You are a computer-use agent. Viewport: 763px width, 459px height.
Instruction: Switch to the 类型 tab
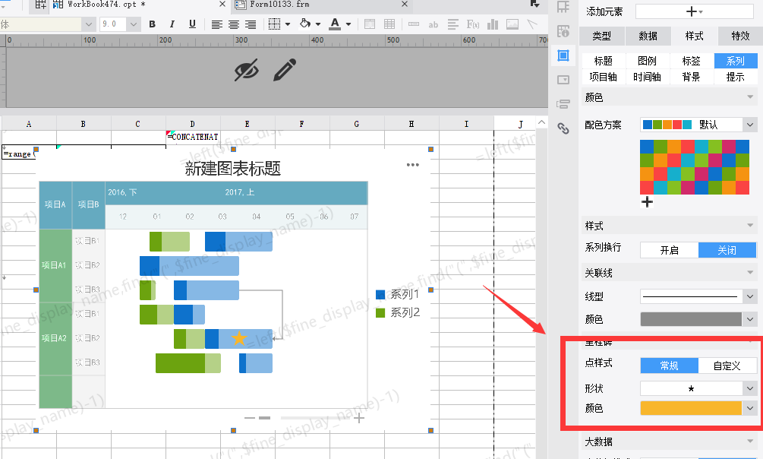click(601, 36)
